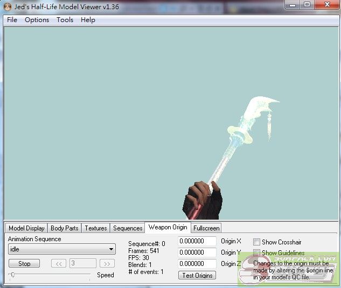Click the Origin Y input field
Screen dimensions: 341x288
(197, 252)
